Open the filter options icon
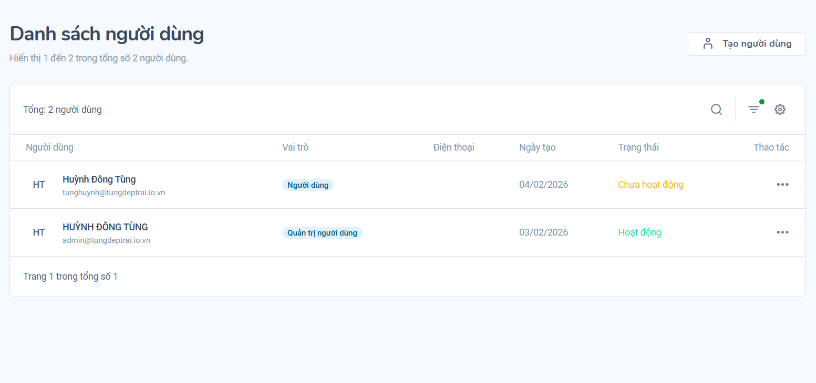Screen dimensions: 816x383 pyautogui.click(x=754, y=110)
